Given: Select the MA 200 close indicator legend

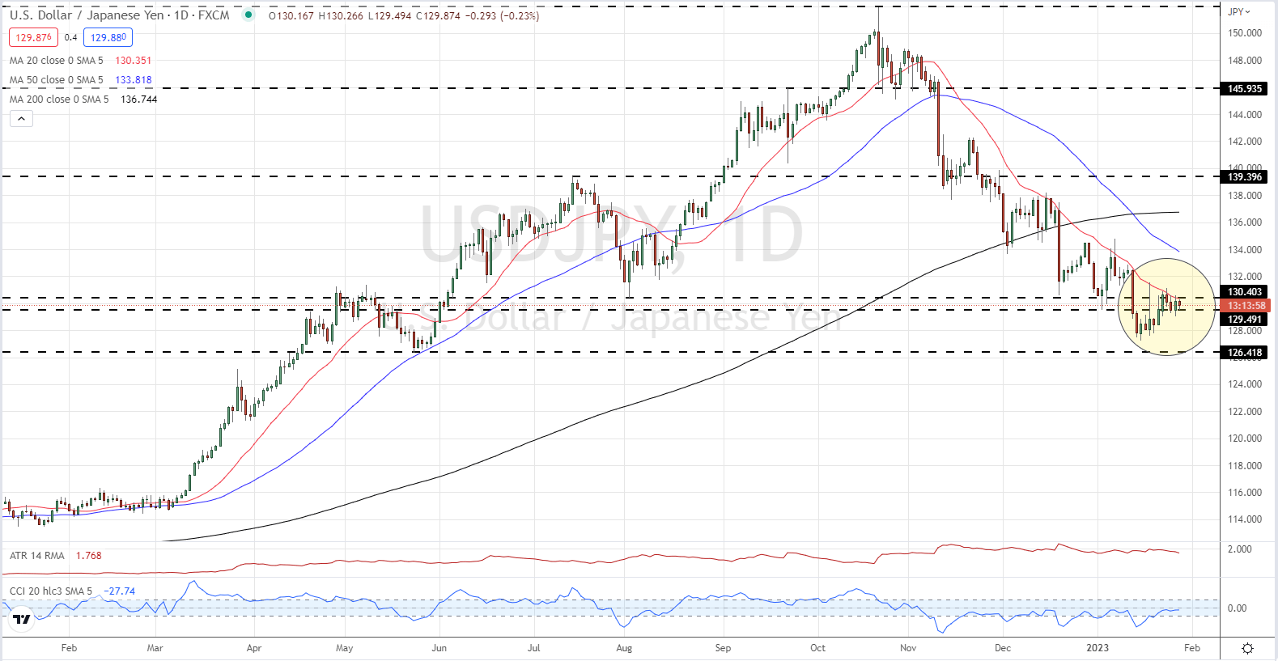Looking at the screenshot, I should (59, 100).
